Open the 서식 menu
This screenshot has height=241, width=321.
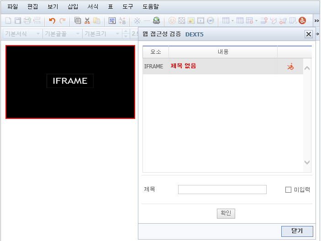[x=93, y=7]
